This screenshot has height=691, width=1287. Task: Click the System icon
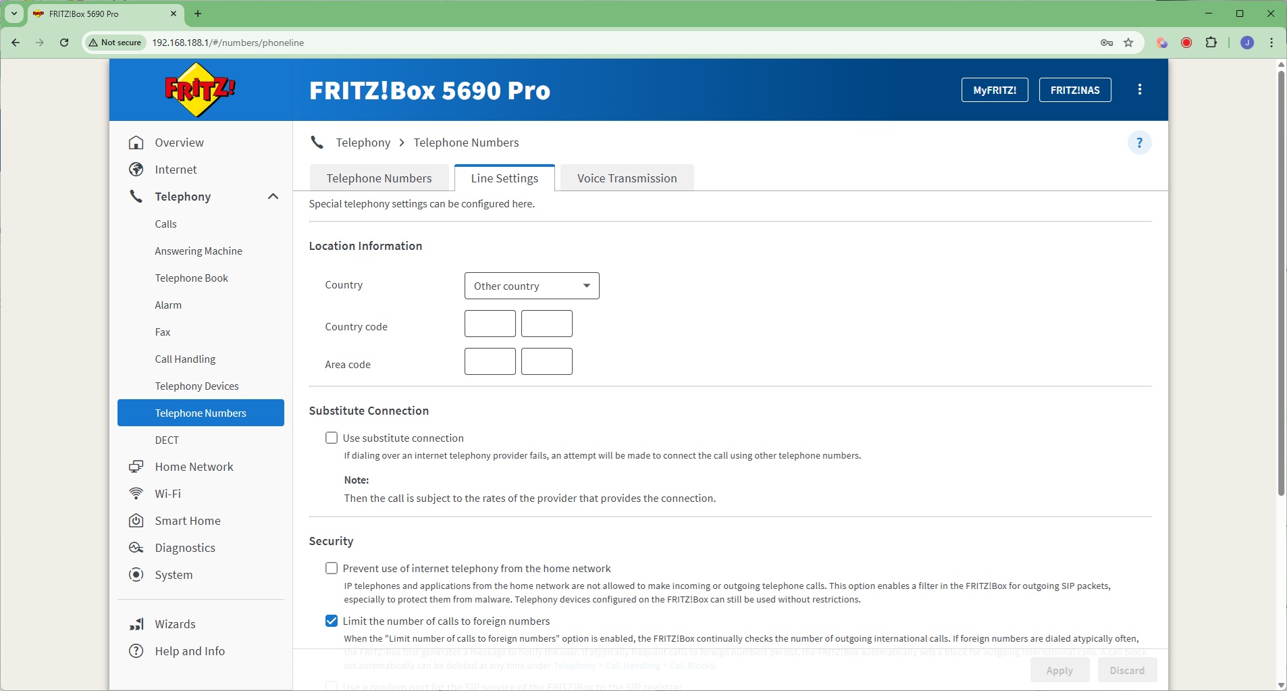[x=136, y=575]
